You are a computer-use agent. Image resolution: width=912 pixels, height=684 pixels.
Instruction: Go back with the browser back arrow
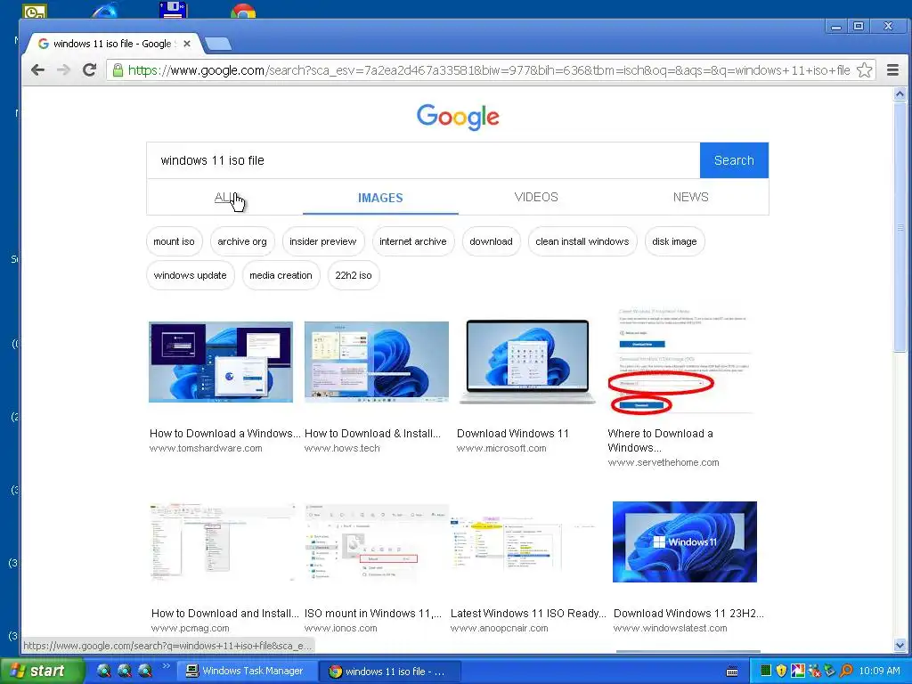click(x=37, y=70)
